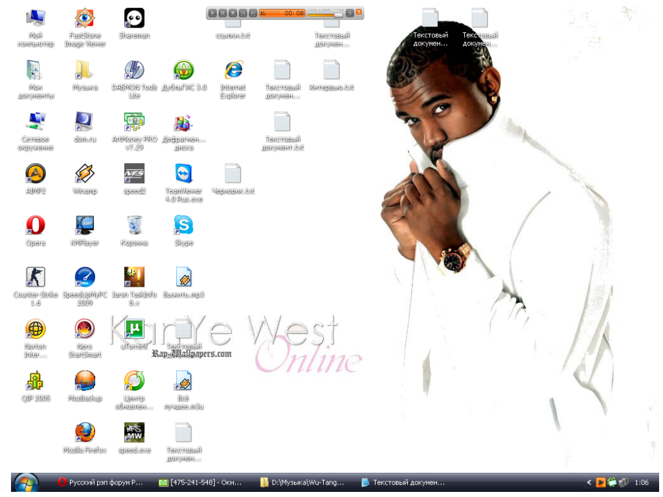Switch to Текстовый докумен... taskbar window
The width and height of the screenshot is (663, 497).
403,482
